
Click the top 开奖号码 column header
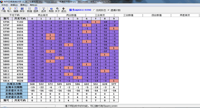(x=20, y=19)
